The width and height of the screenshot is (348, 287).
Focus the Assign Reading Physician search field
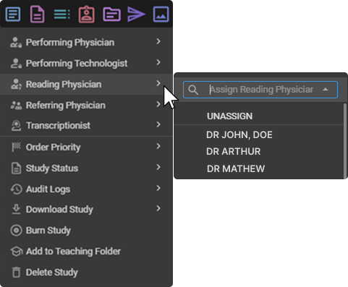coord(260,90)
